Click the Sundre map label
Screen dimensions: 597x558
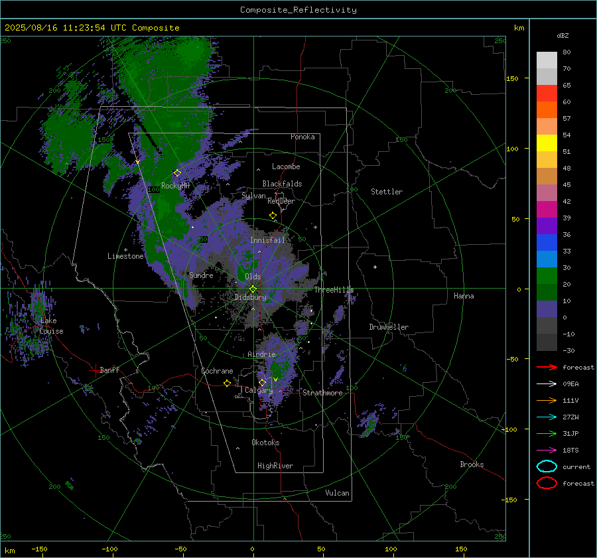(x=201, y=275)
